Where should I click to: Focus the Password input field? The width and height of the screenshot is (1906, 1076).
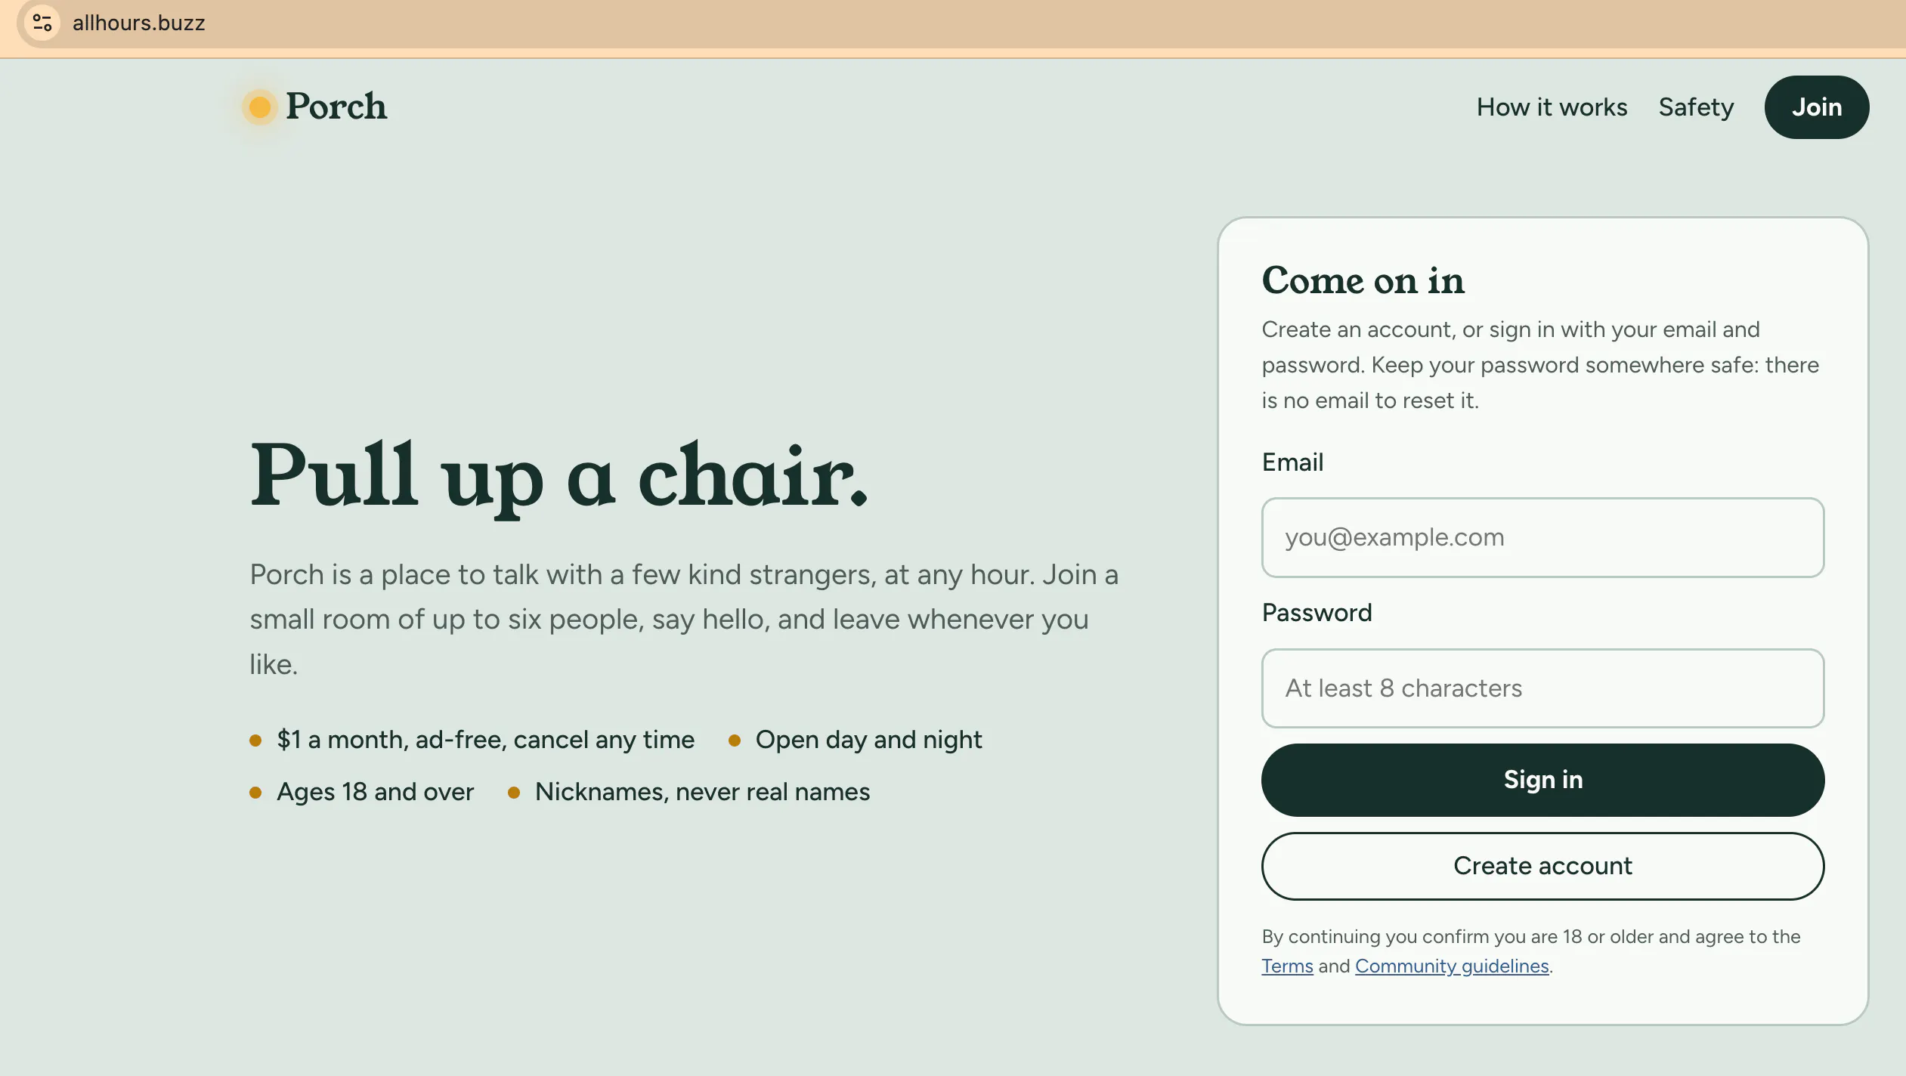pyautogui.click(x=1542, y=688)
